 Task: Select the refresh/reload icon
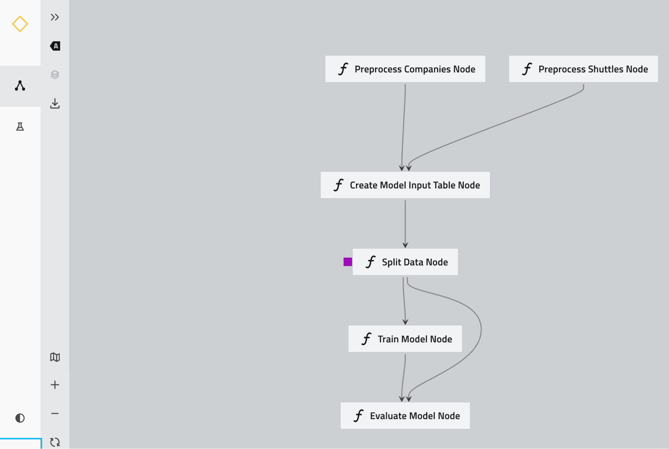coord(55,442)
